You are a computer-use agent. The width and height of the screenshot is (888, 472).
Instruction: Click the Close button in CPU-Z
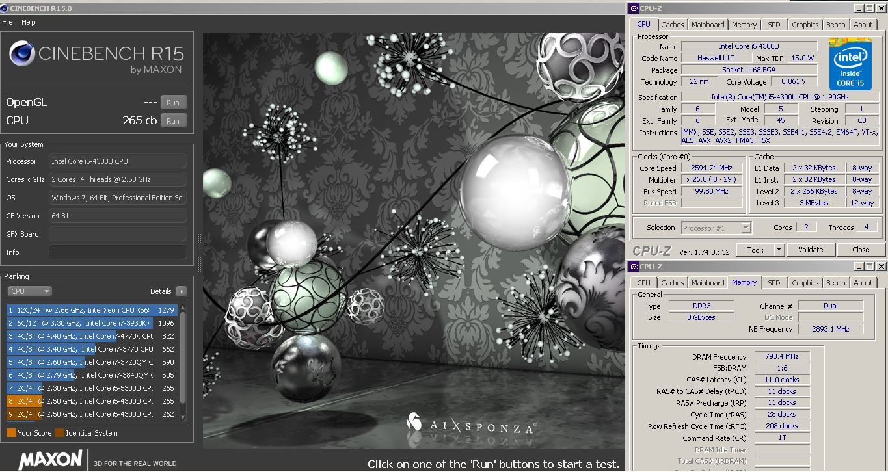point(861,250)
